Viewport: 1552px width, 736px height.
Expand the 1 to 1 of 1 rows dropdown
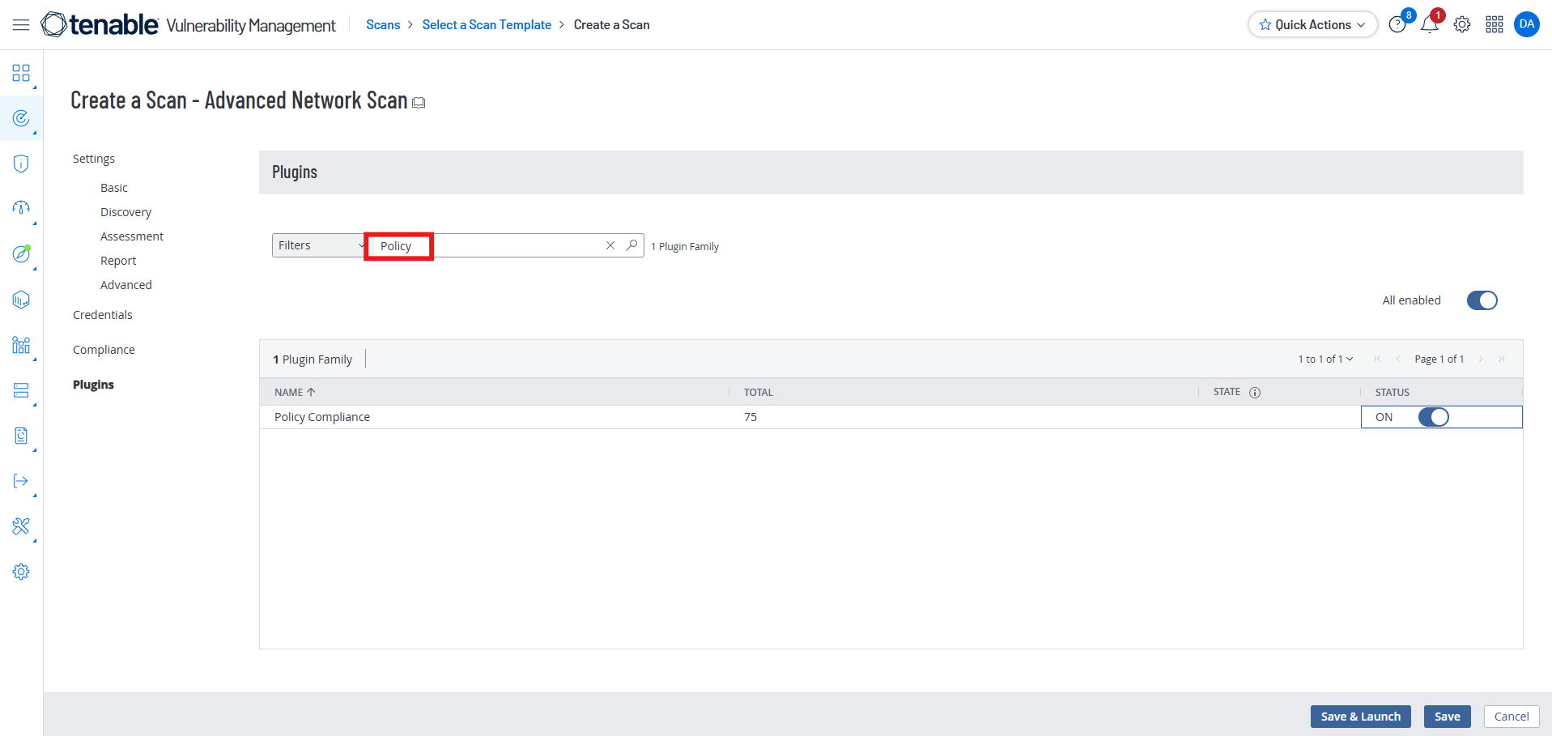pos(1325,359)
